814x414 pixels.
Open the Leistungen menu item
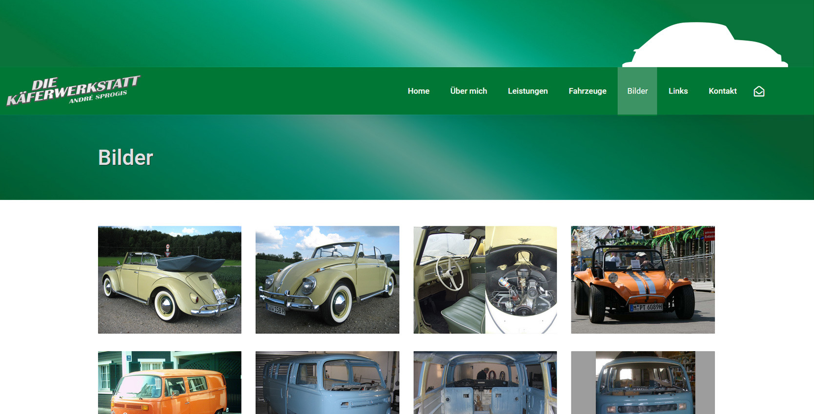click(528, 91)
